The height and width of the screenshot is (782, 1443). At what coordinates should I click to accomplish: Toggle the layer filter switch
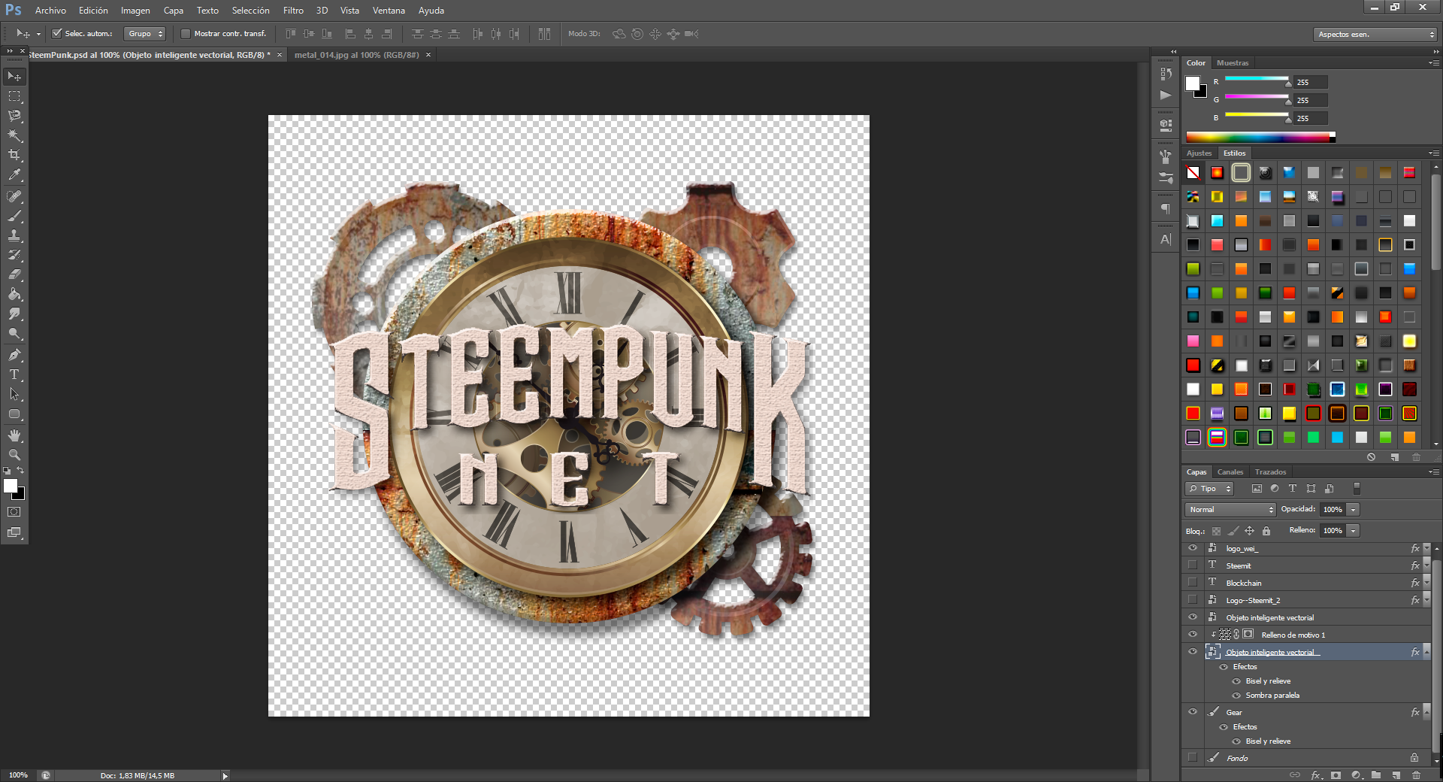[x=1357, y=489]
